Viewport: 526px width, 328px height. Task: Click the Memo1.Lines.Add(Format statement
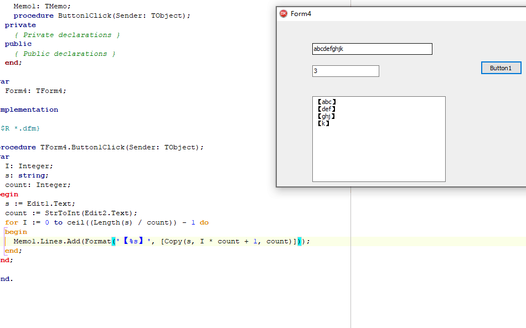tap(162, 241)
